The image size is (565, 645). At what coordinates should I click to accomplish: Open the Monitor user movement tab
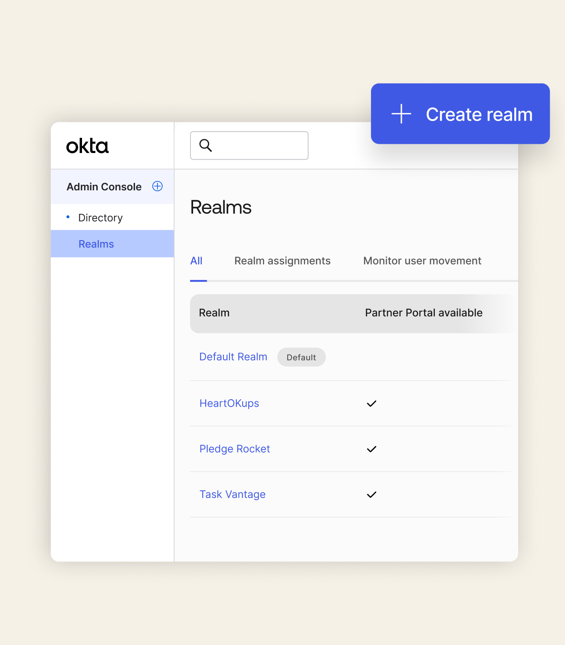(422, 261)
